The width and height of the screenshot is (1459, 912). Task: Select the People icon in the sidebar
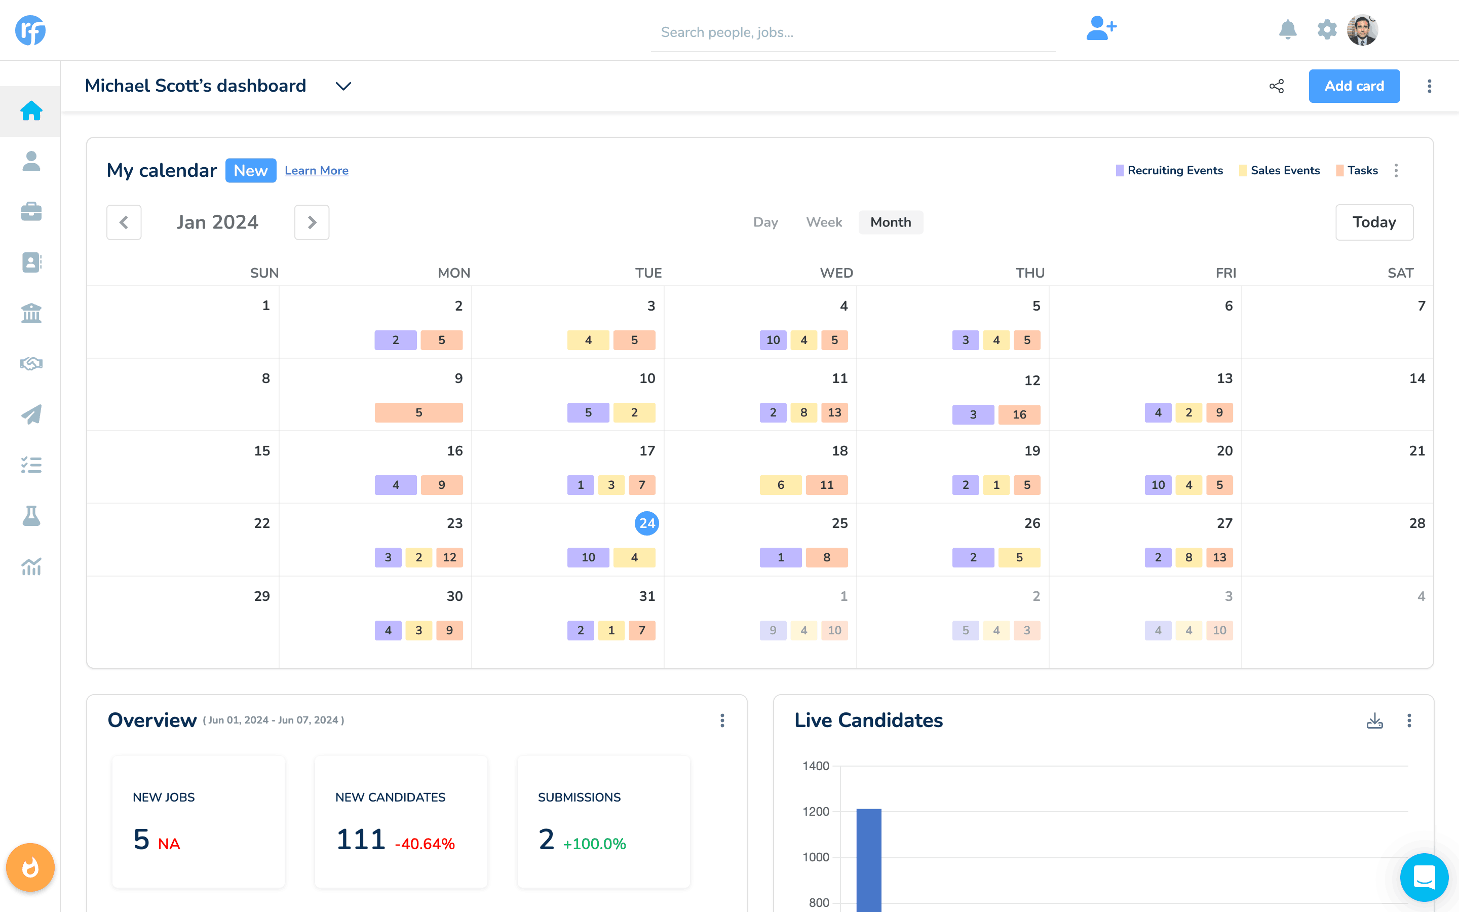(31, 161)
